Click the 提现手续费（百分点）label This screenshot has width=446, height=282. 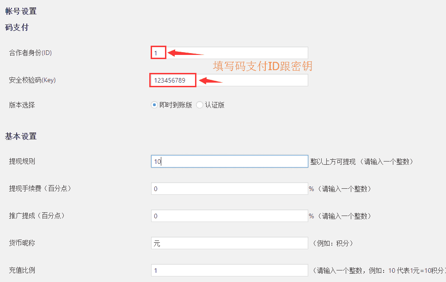(40, 188)
